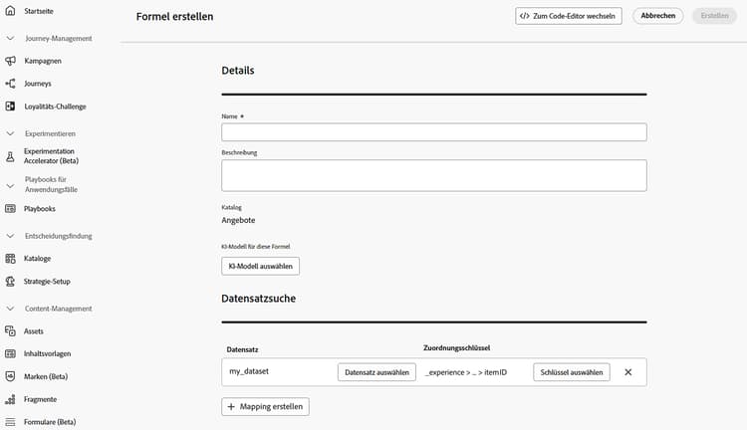
Task: Collapse the Experimentieren section
Action: (10, 133)
